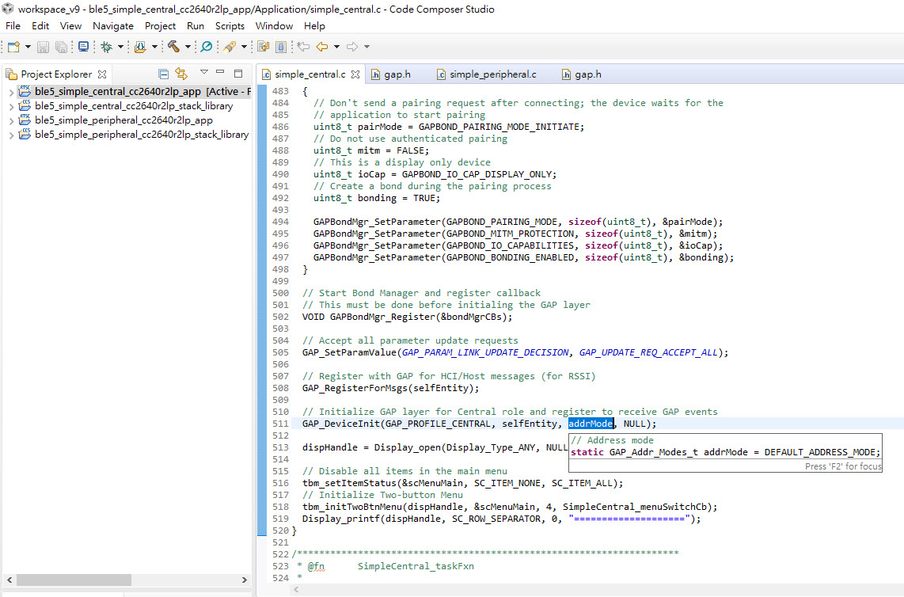Open the Build hammer dropdown arrow
This screenshot has height=597, width=904.
click(x=188, y=48)
